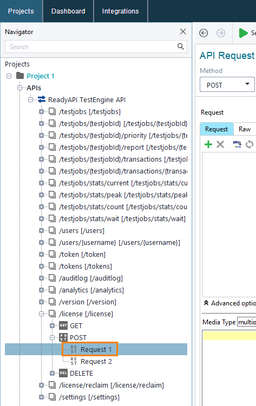This screenshot has height=406, width=256.
Task: Select /testjobs/stats/count resource
Action: pyautogui.click(x=123, y=207)
